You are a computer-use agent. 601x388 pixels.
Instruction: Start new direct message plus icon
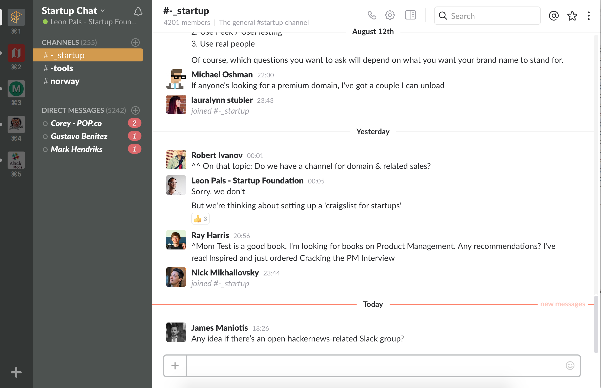click(x=135, y=110)
